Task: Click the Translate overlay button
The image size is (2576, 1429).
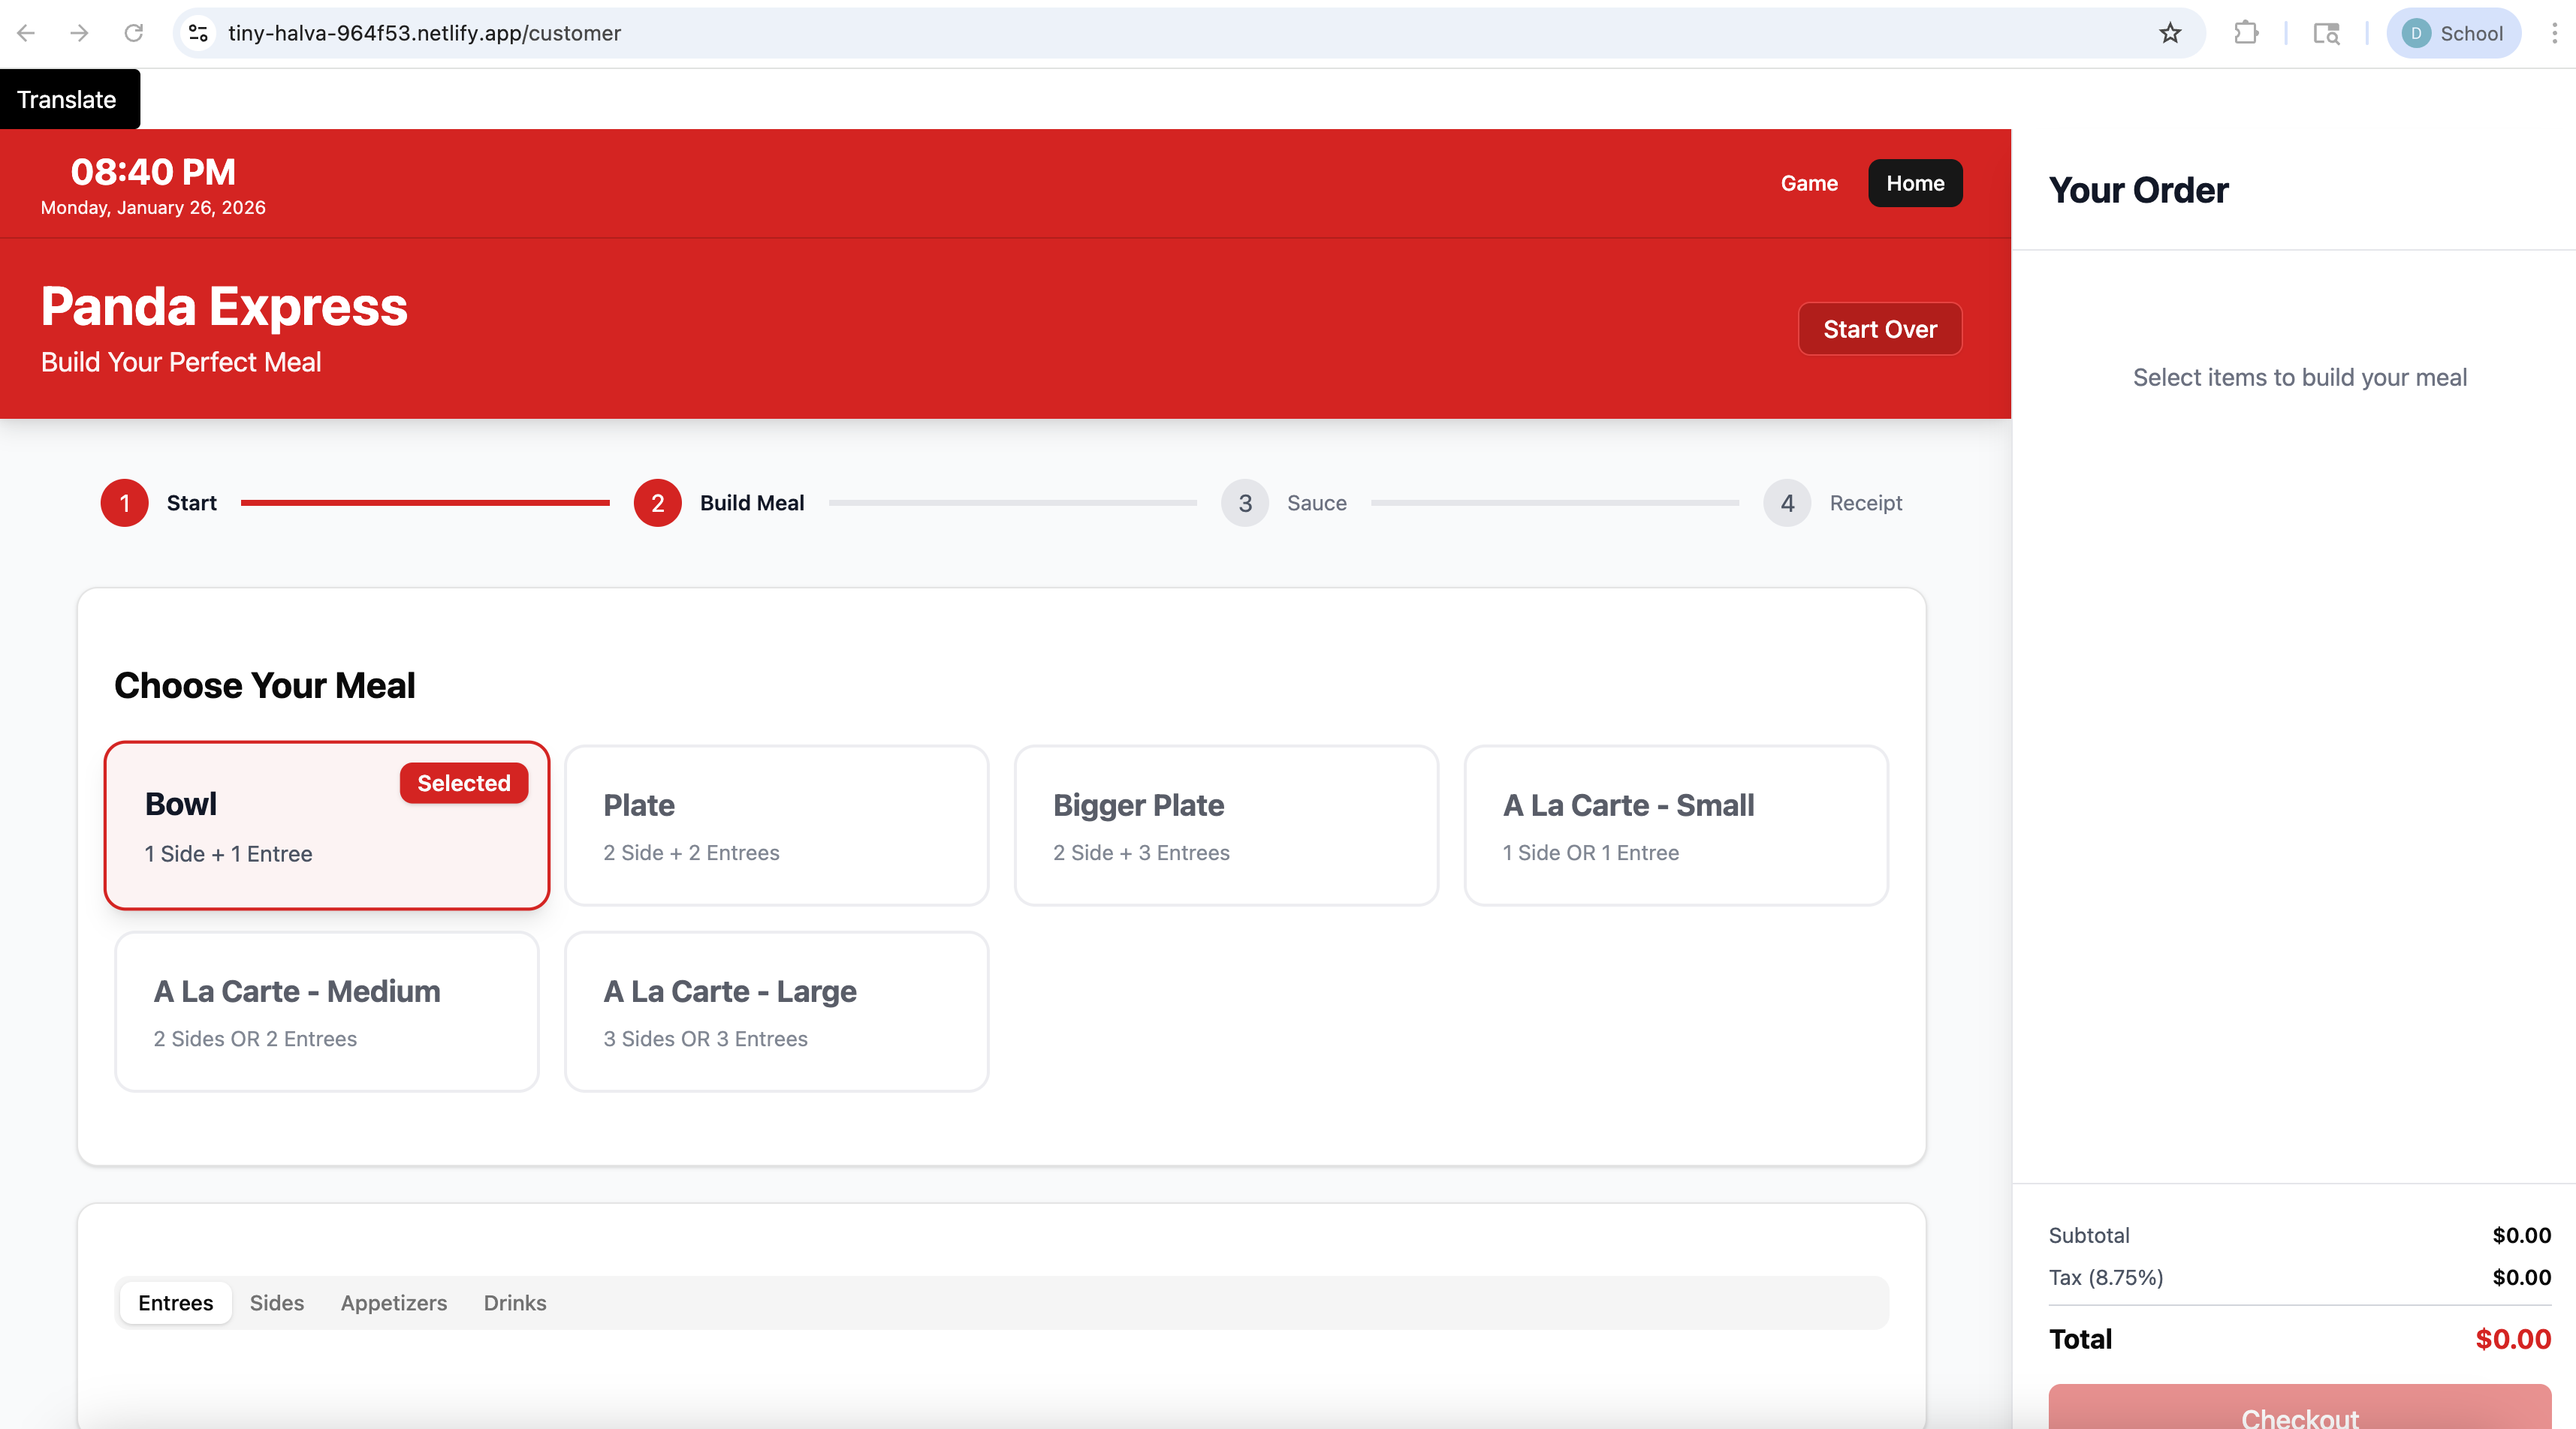Action: (x=67, y=98)
